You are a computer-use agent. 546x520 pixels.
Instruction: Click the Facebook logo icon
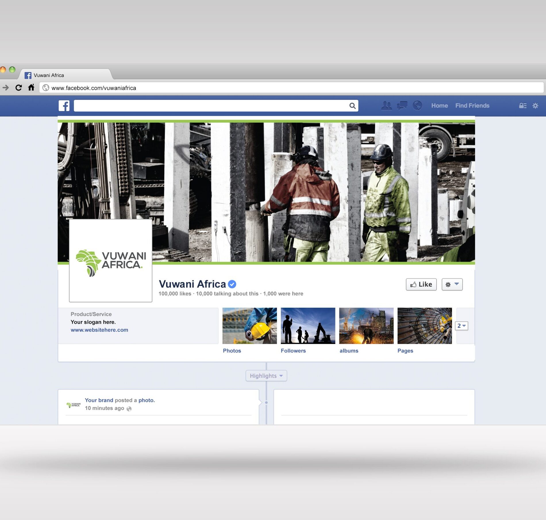pyautogui.click(x=64, y=106)
